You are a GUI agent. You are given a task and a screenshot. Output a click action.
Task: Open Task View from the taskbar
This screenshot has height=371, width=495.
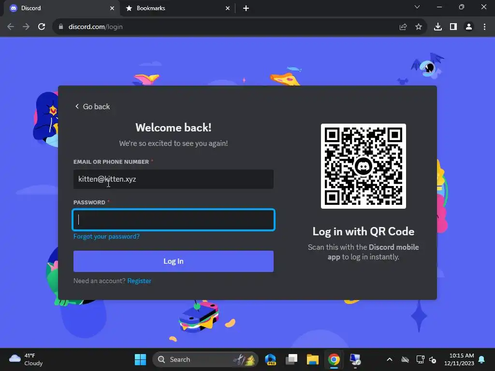coord(291,359)
